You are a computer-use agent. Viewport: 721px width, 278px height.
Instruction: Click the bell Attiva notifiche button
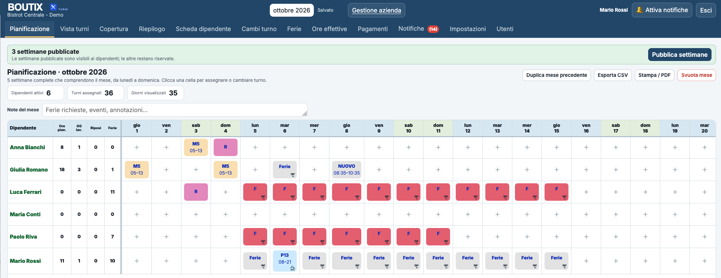[662, 10]
